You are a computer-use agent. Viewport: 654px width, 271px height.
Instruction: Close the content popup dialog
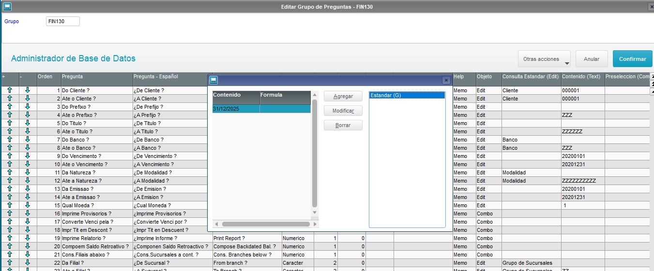(x=446, y=80)
